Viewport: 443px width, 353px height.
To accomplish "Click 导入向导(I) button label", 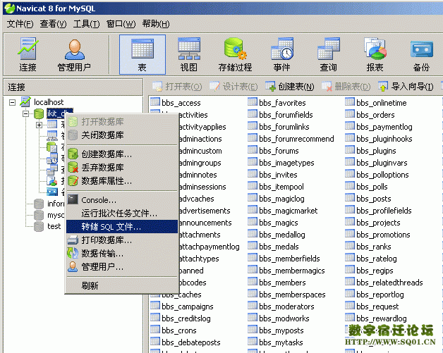I will pos(412,87).
